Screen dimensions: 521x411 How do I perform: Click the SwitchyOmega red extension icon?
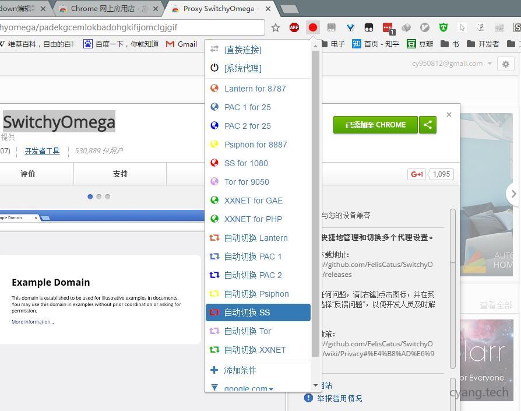(313, 27)
